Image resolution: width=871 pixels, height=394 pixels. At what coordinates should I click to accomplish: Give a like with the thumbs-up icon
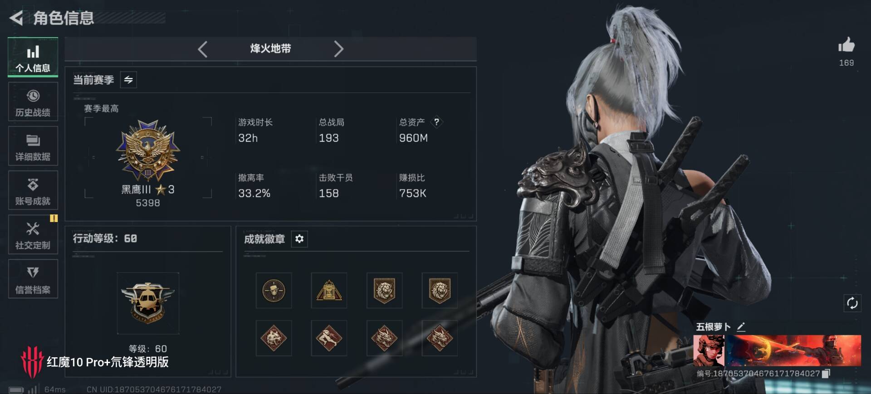(x=846, y=45)
